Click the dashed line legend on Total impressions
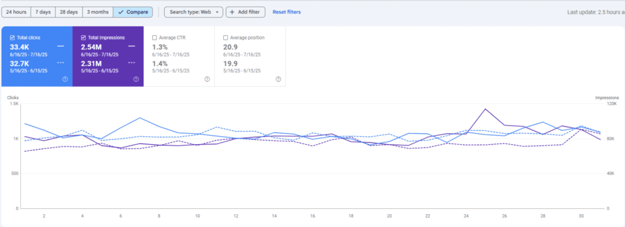The height and width of the screenshot is (227, 625). (x=132, y=63)
